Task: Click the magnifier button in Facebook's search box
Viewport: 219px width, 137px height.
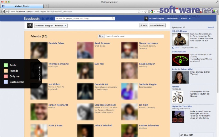Action: click(x=113, y=18)
